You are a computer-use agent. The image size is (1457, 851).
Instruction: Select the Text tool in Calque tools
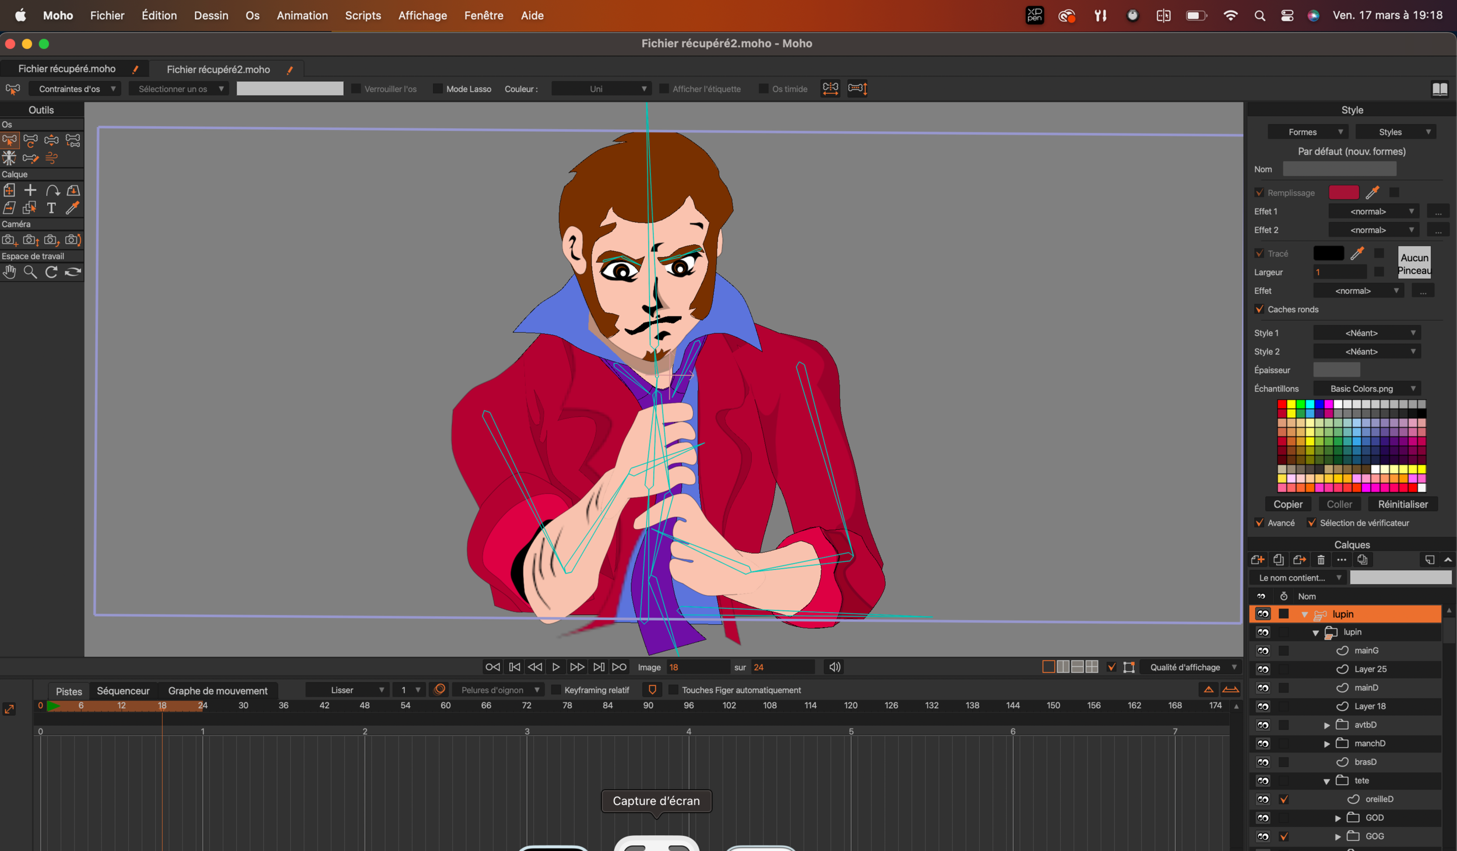(51, 208)
